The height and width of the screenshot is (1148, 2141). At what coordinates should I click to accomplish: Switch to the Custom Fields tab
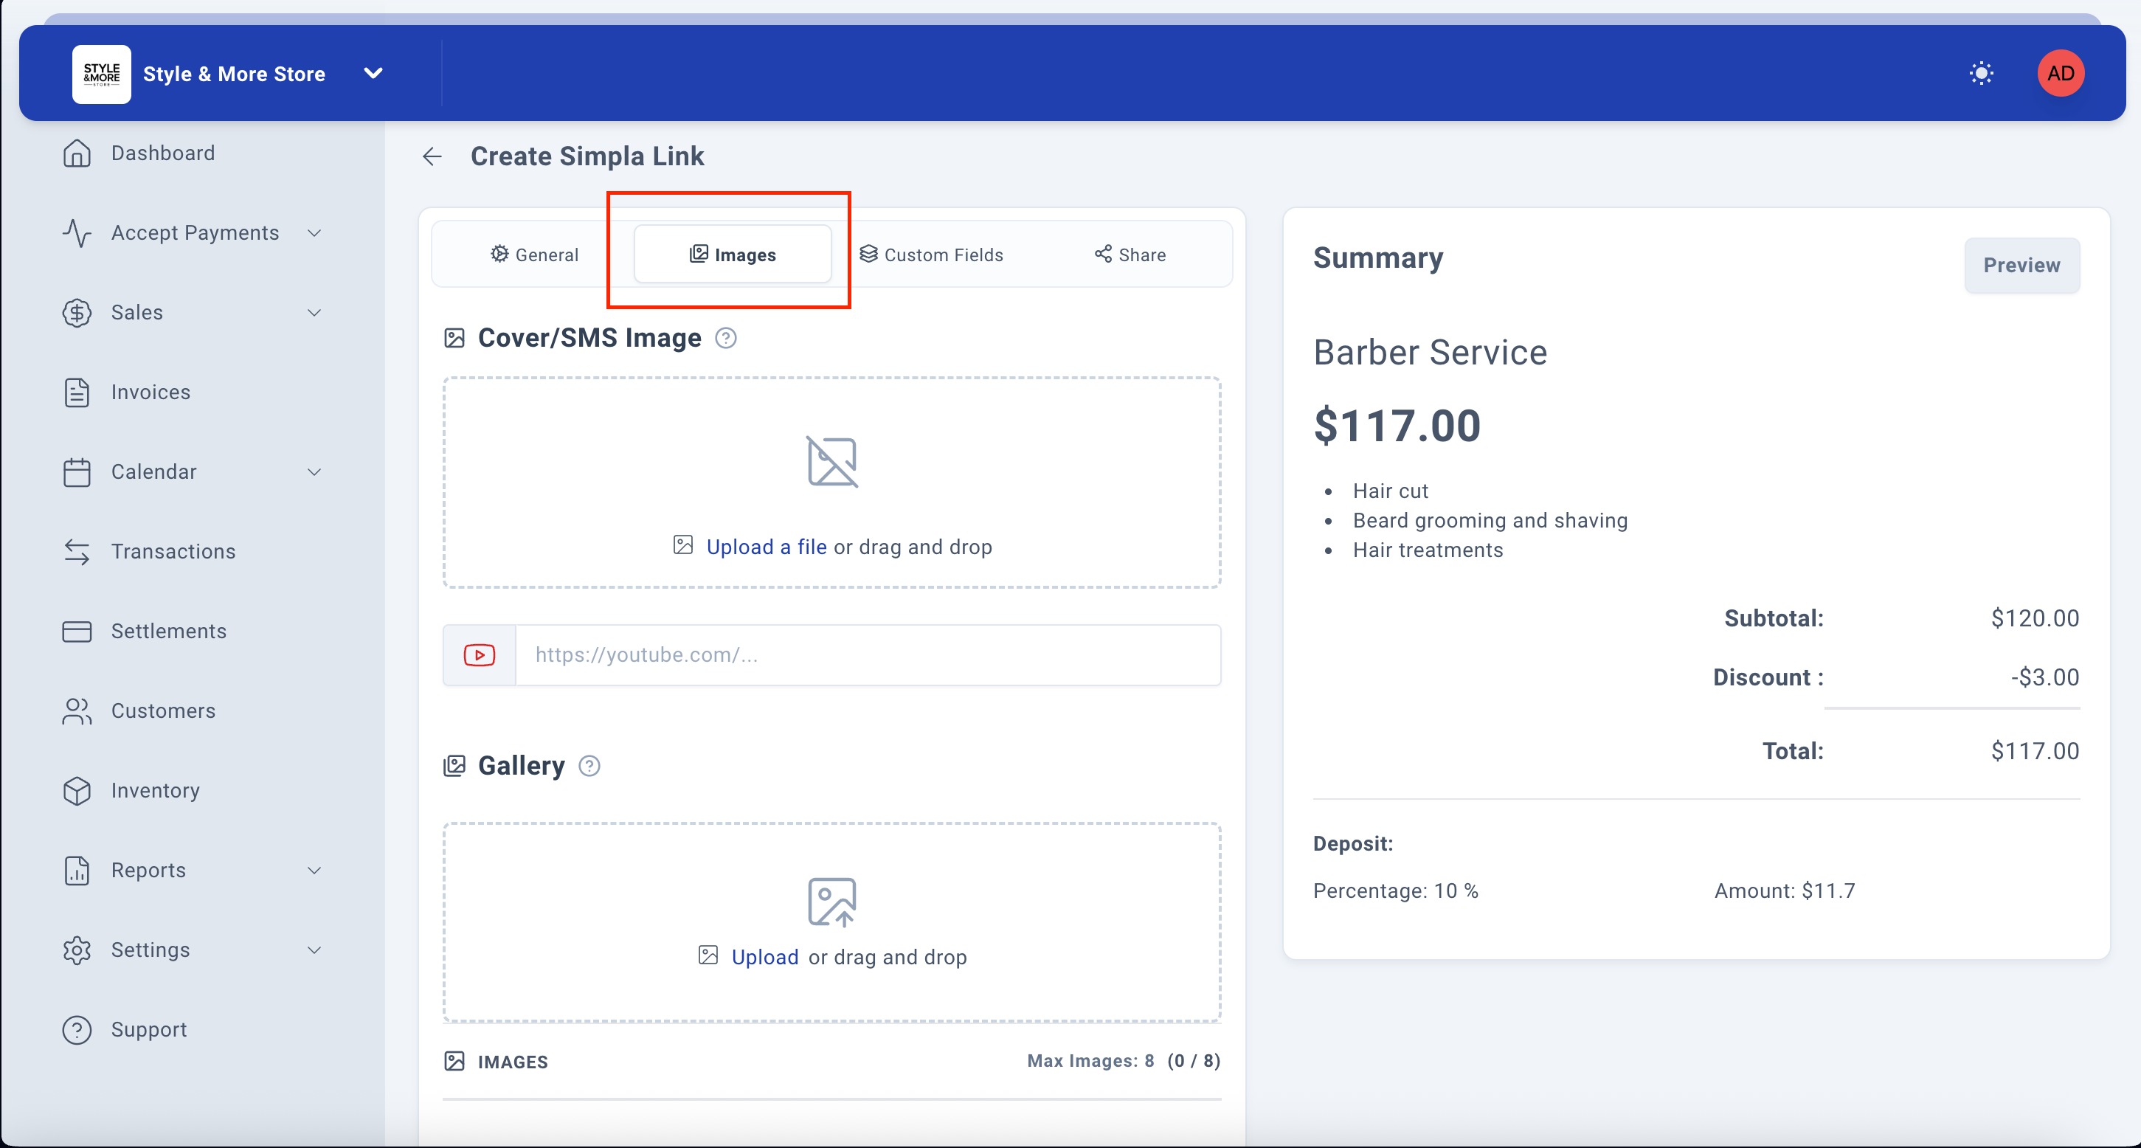point(931,255)
